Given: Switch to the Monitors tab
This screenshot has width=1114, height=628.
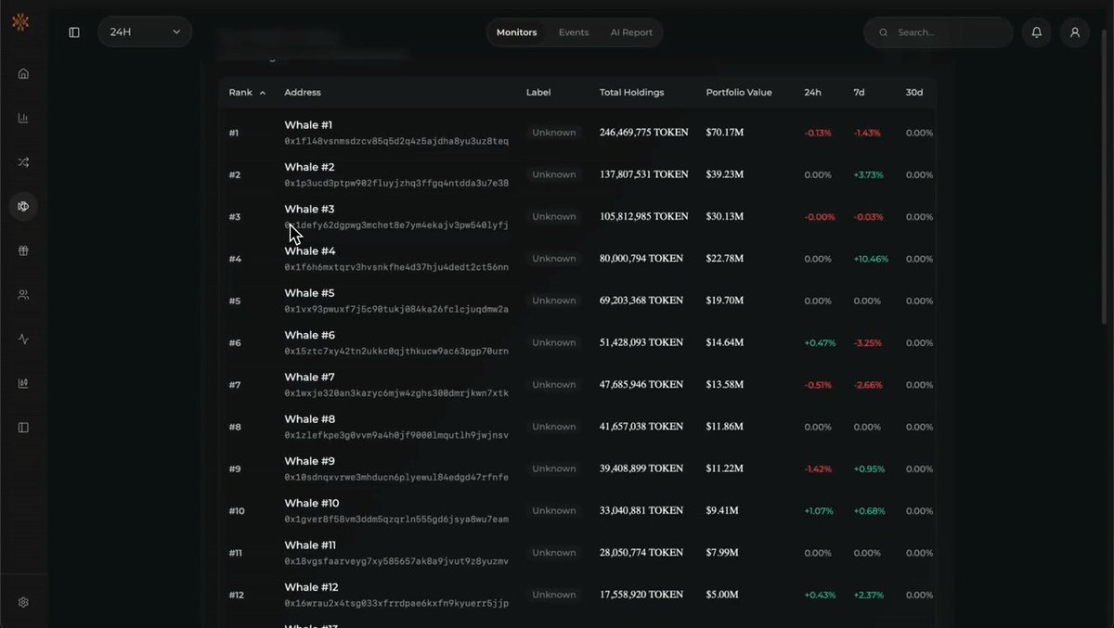Looking at the screenshot, I should (516, 32).
